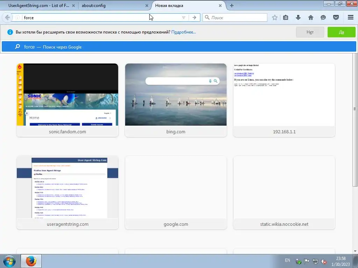Viewport: 358px width, 268px height.
Task: Open the Подробнее… link
Action: 184,32
